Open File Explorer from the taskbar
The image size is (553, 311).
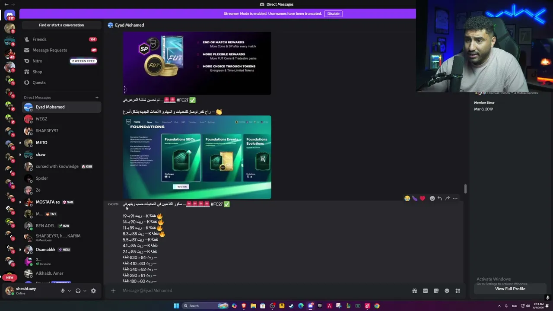pyautogui.click(x=253, y=306)
